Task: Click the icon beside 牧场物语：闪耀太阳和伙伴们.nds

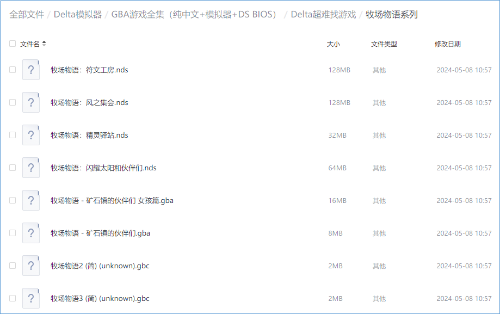Action: pos(31,168)
